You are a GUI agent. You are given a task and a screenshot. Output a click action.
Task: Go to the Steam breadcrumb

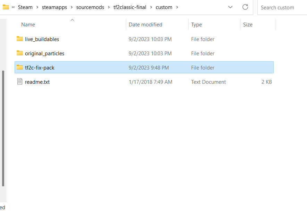point(25,7)
